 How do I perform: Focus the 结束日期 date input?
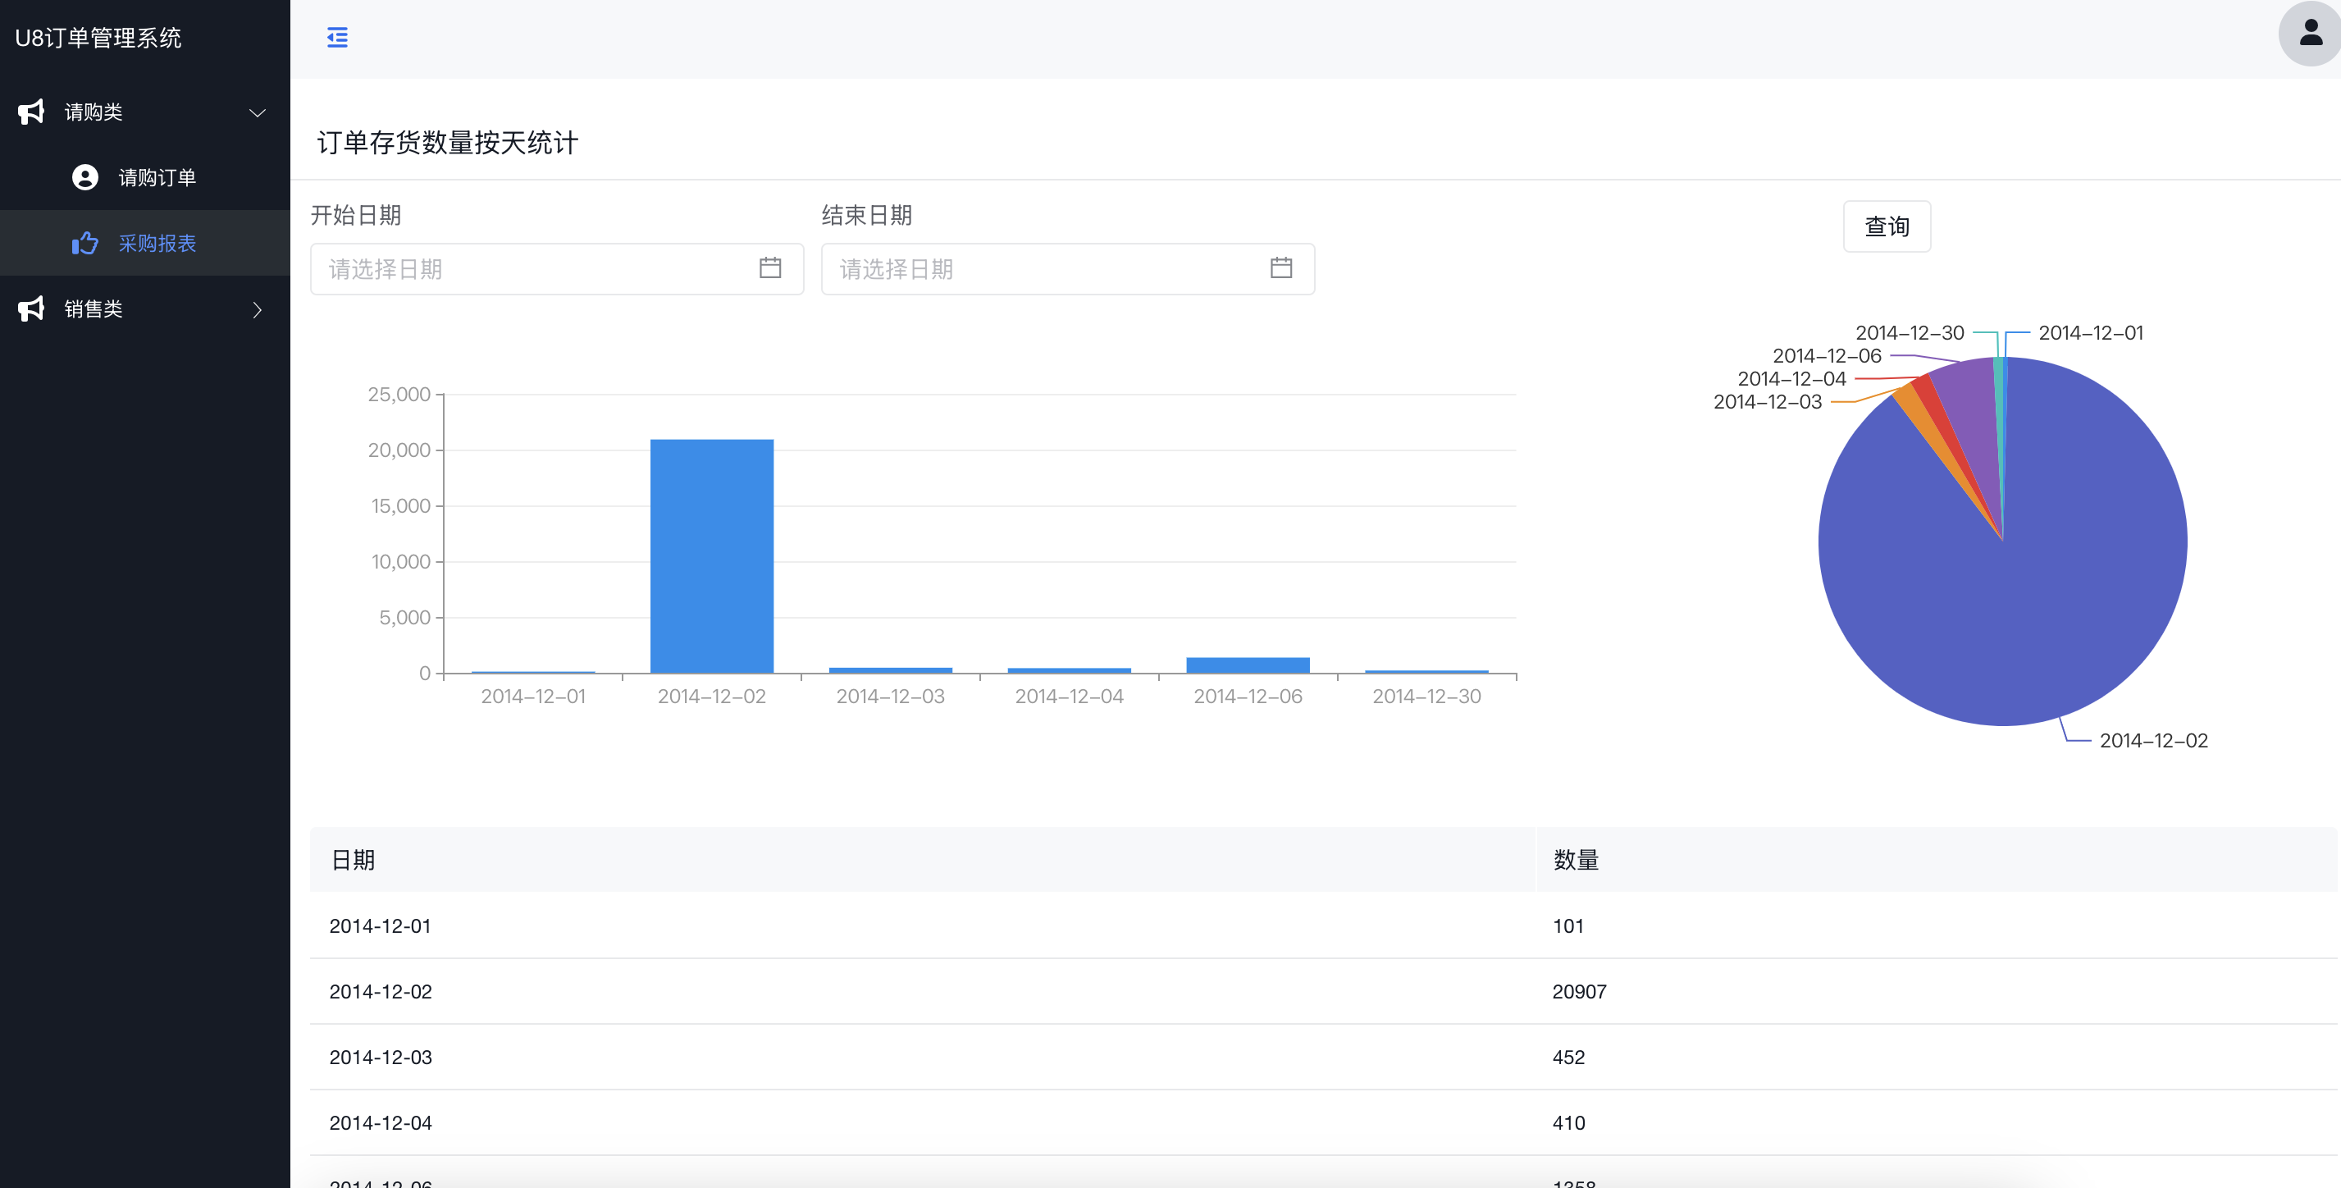tap(1068, 269)
